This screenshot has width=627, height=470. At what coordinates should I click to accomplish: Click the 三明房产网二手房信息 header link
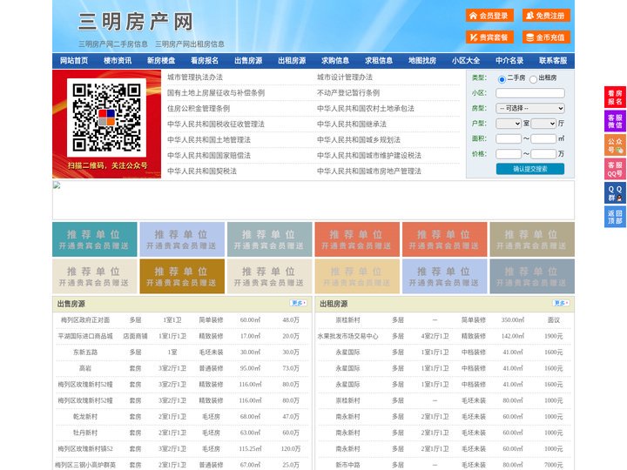112,44
